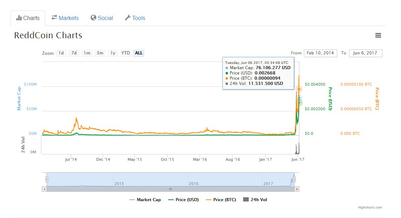Click the orange BTC price marker on chart
Viewport: 401px width, 218px height.
coord(299,89)
